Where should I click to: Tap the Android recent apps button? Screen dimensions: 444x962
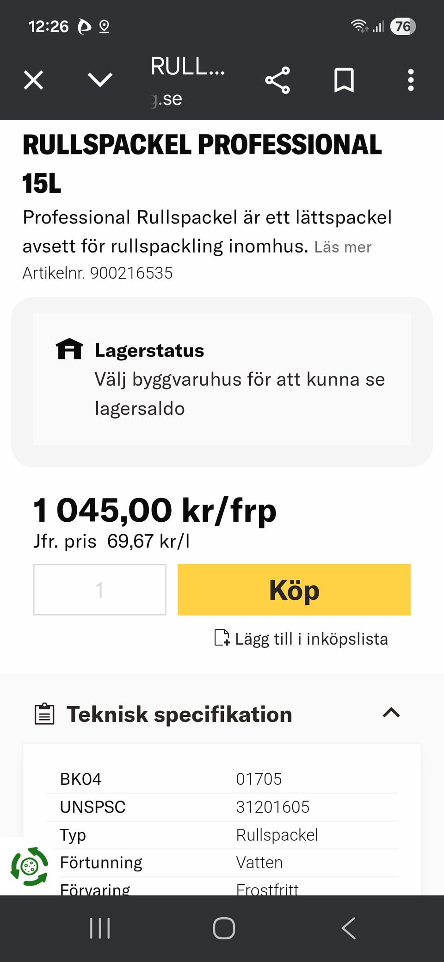[x=100, y=928]
